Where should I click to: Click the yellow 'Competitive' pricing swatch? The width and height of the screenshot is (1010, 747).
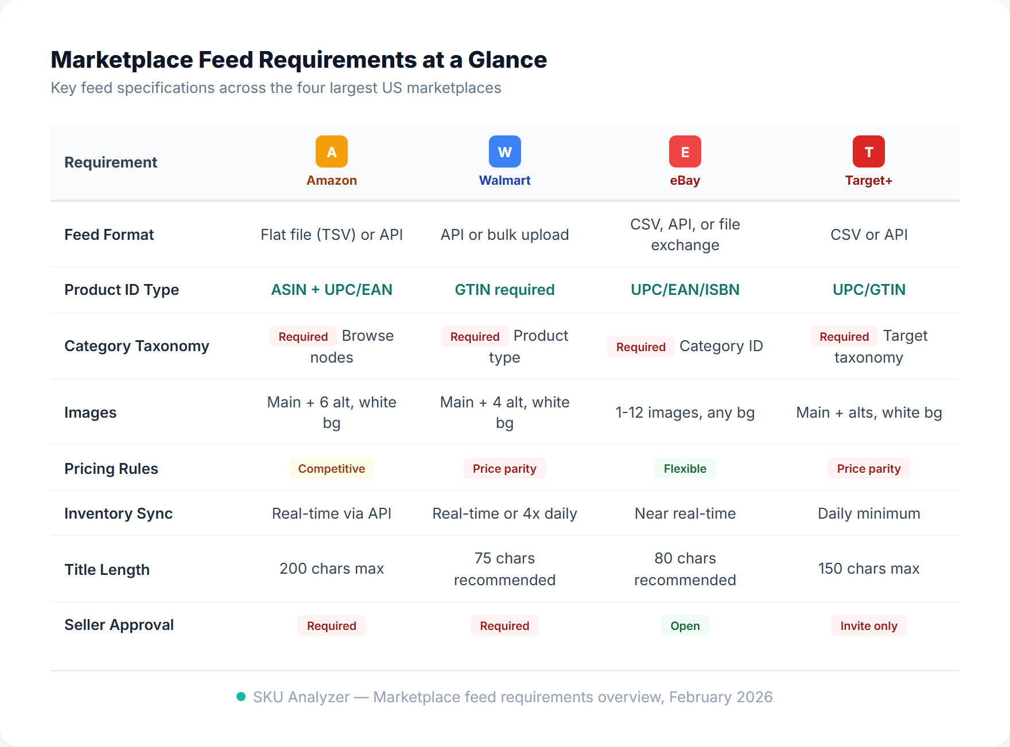click(x=331, y=468)
